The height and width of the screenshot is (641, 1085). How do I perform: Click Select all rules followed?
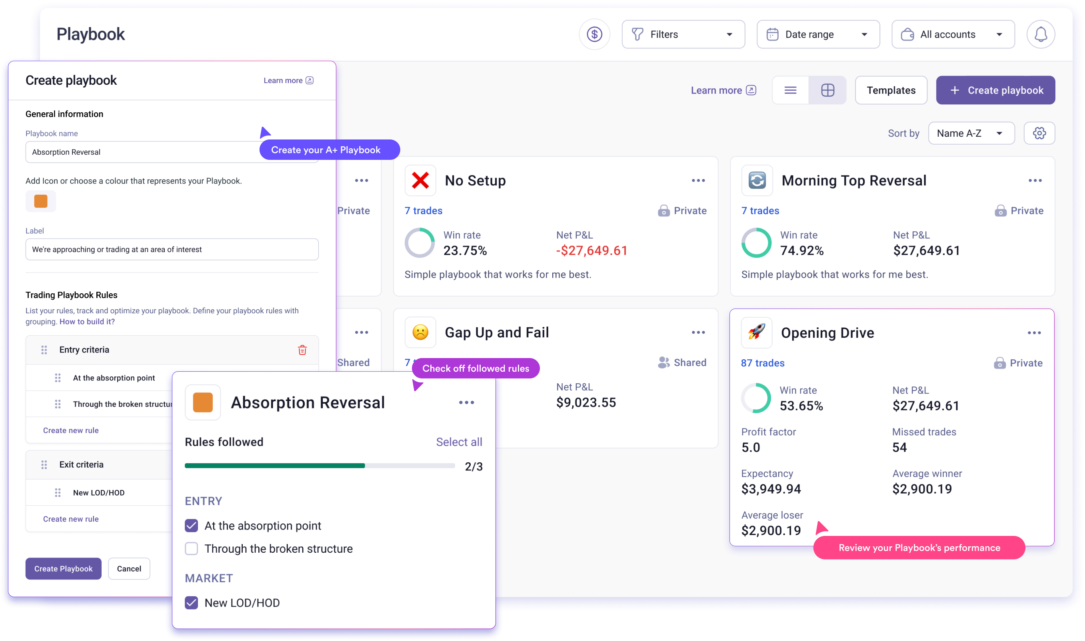coord(459,442)
